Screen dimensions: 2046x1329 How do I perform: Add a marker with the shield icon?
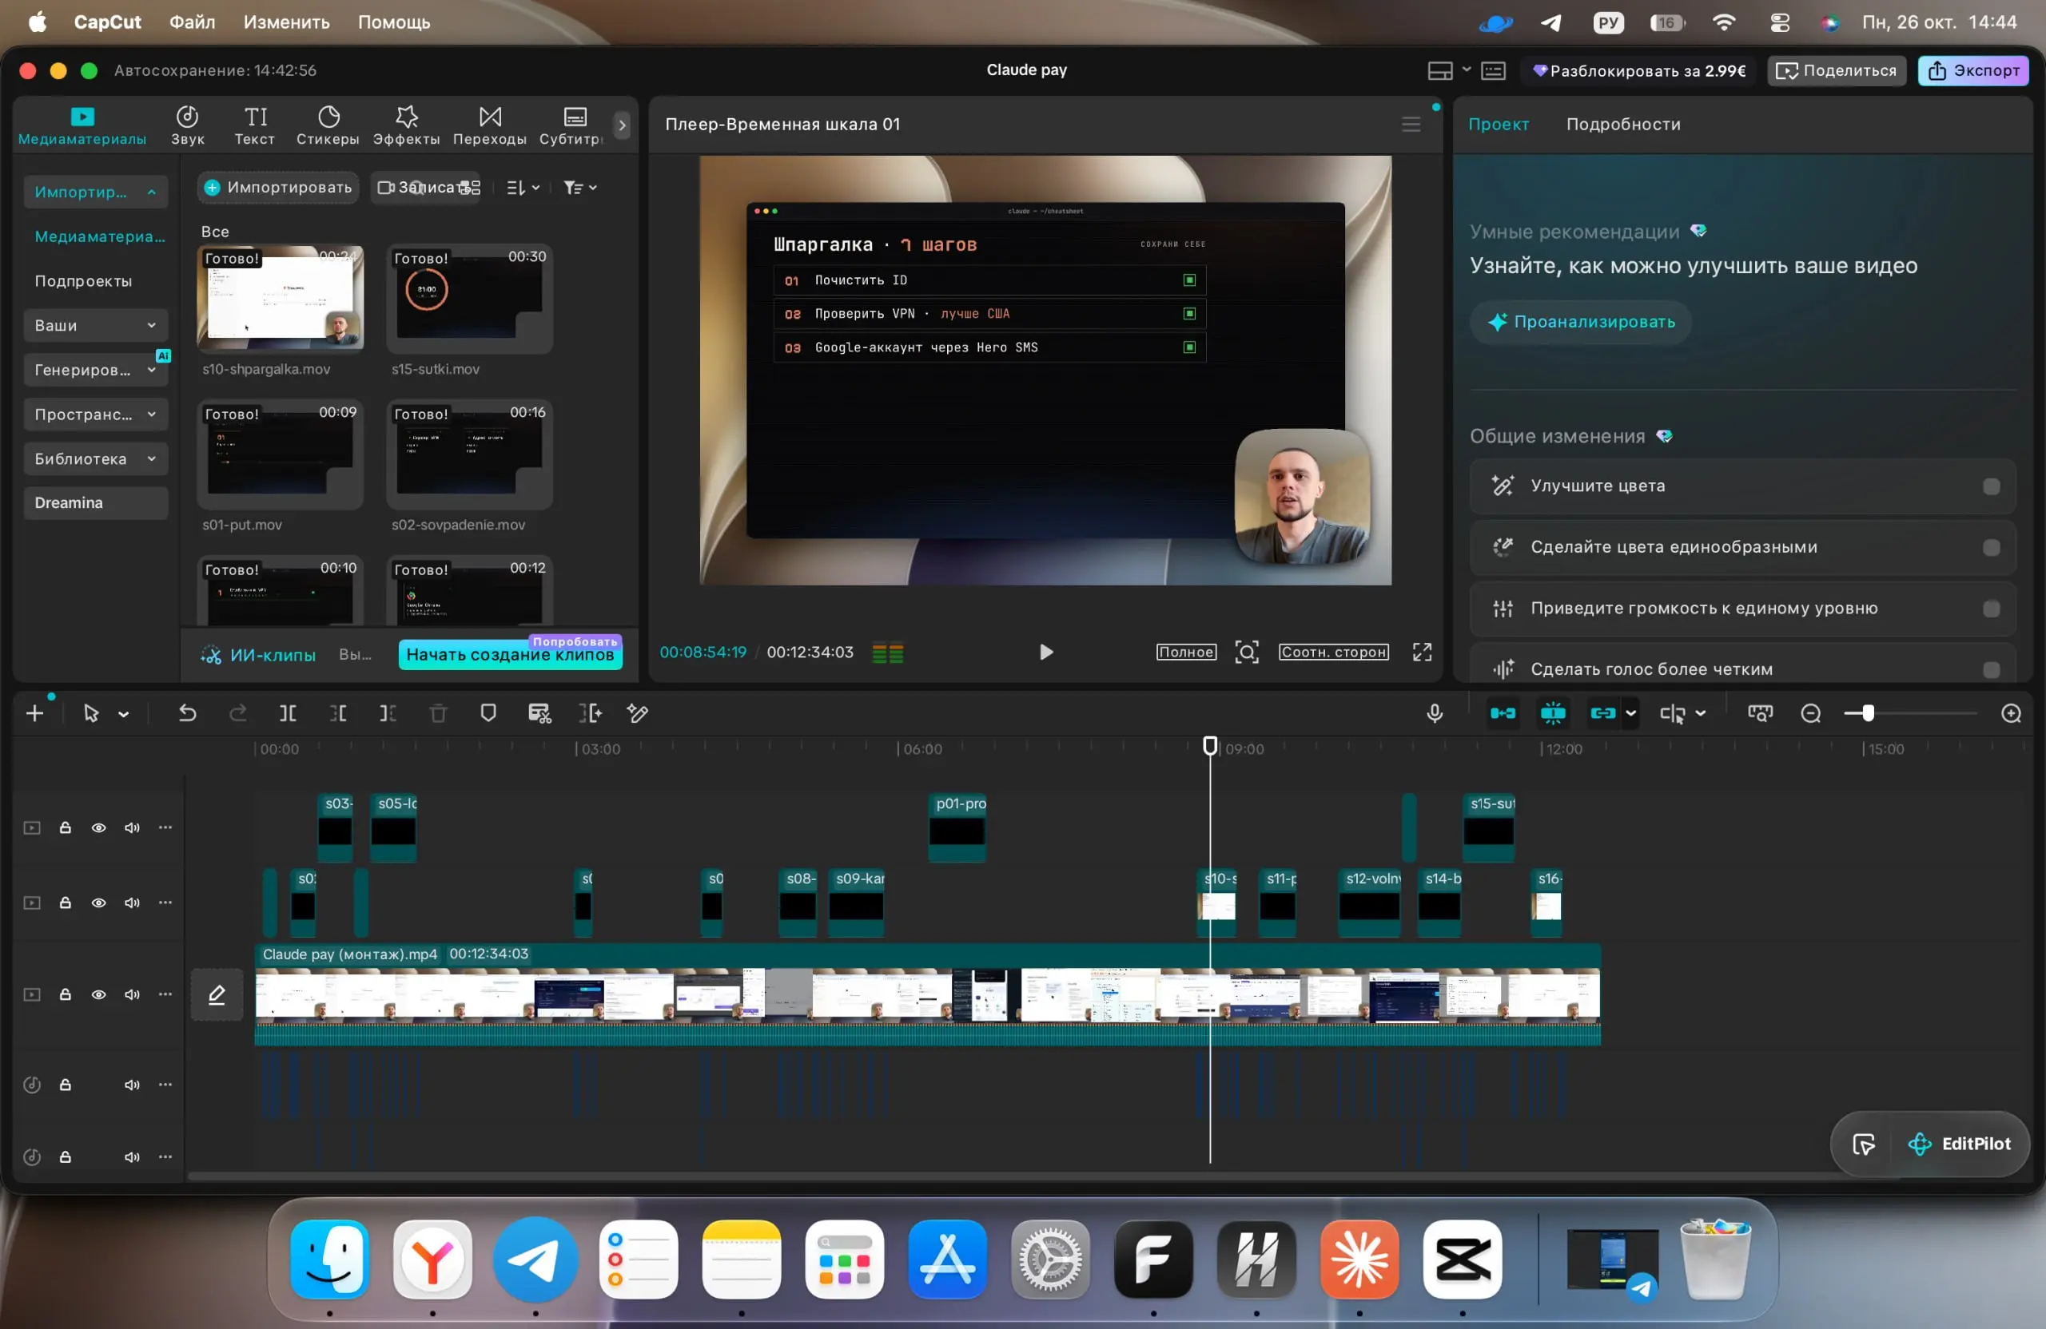tap(488, 713)
